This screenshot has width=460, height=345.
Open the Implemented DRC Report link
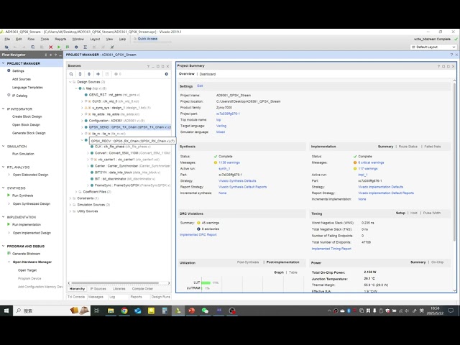tap(198, 235)
